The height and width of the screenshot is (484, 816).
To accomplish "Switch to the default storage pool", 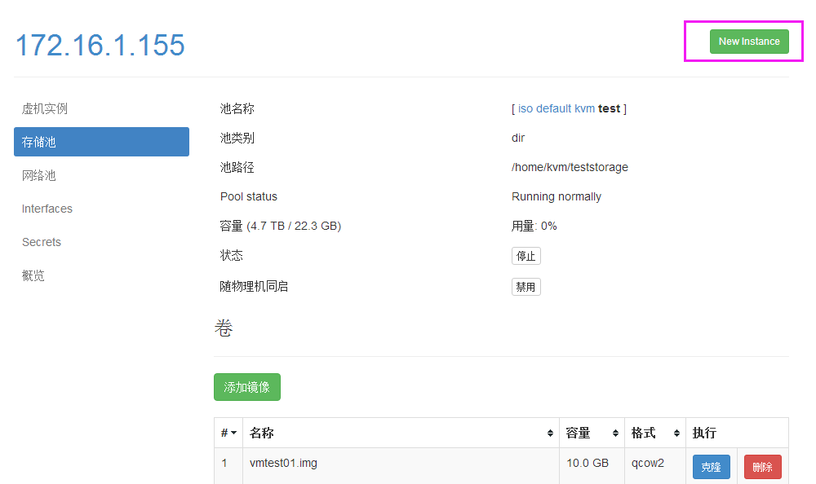I will [554, 108].
